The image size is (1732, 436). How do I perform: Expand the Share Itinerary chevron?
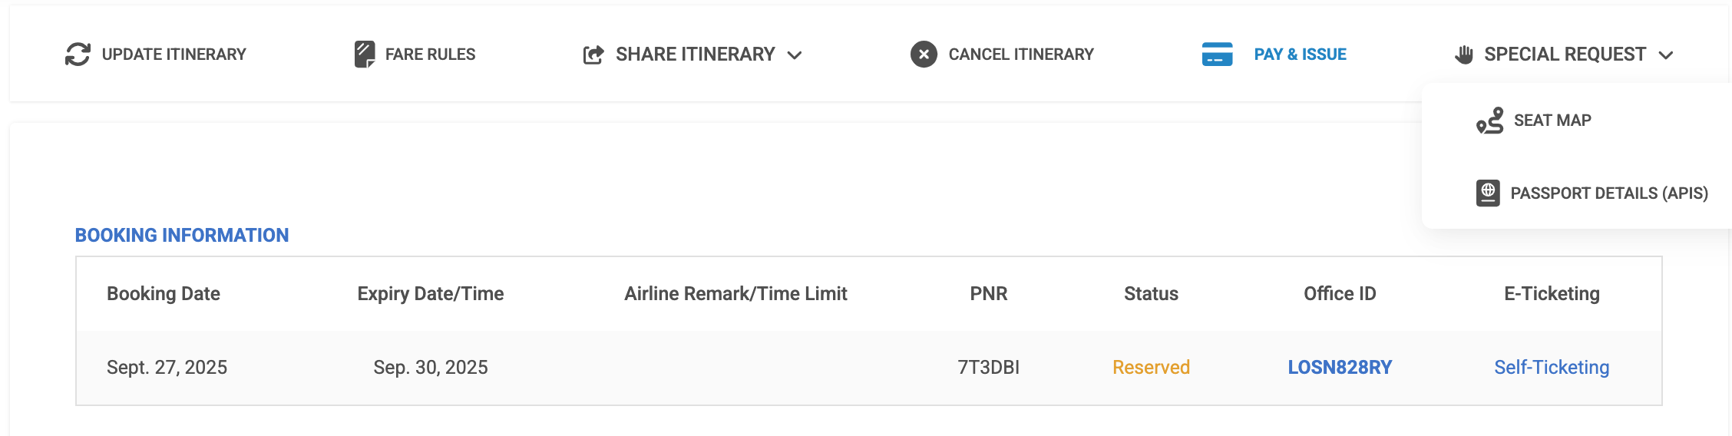pos(795,55)
